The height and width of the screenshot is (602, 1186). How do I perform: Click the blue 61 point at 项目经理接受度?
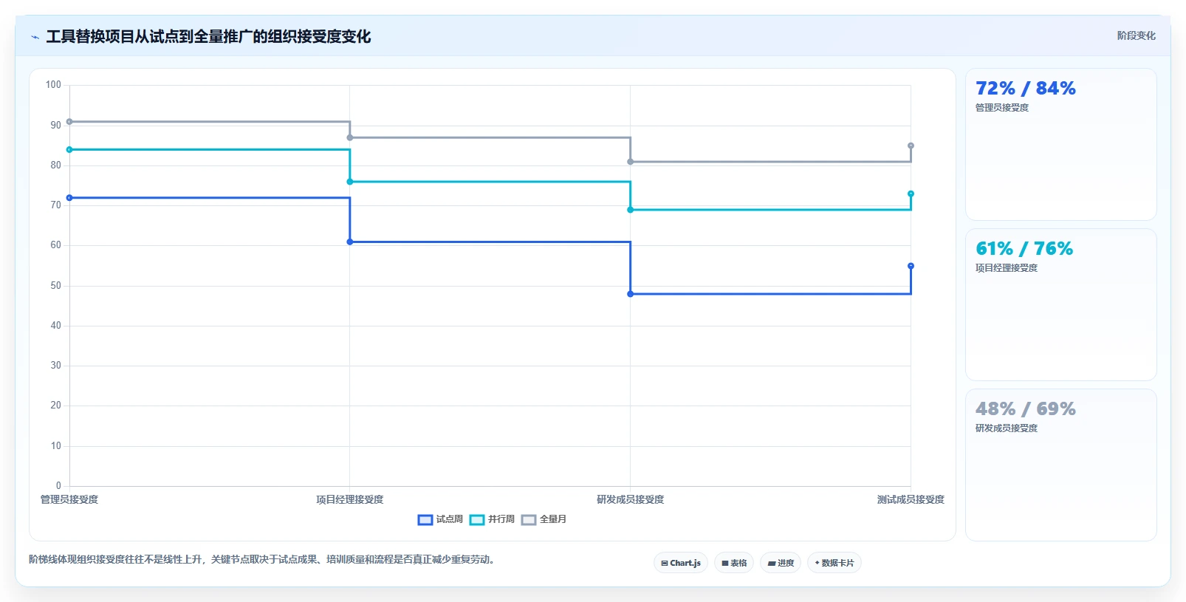pyautogui.click(x=350, y=242)
